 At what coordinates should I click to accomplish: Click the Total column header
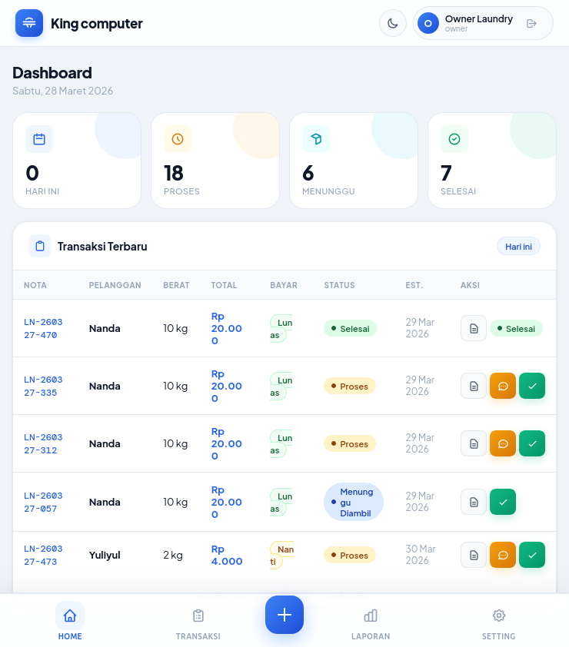(x=224, y=285)
